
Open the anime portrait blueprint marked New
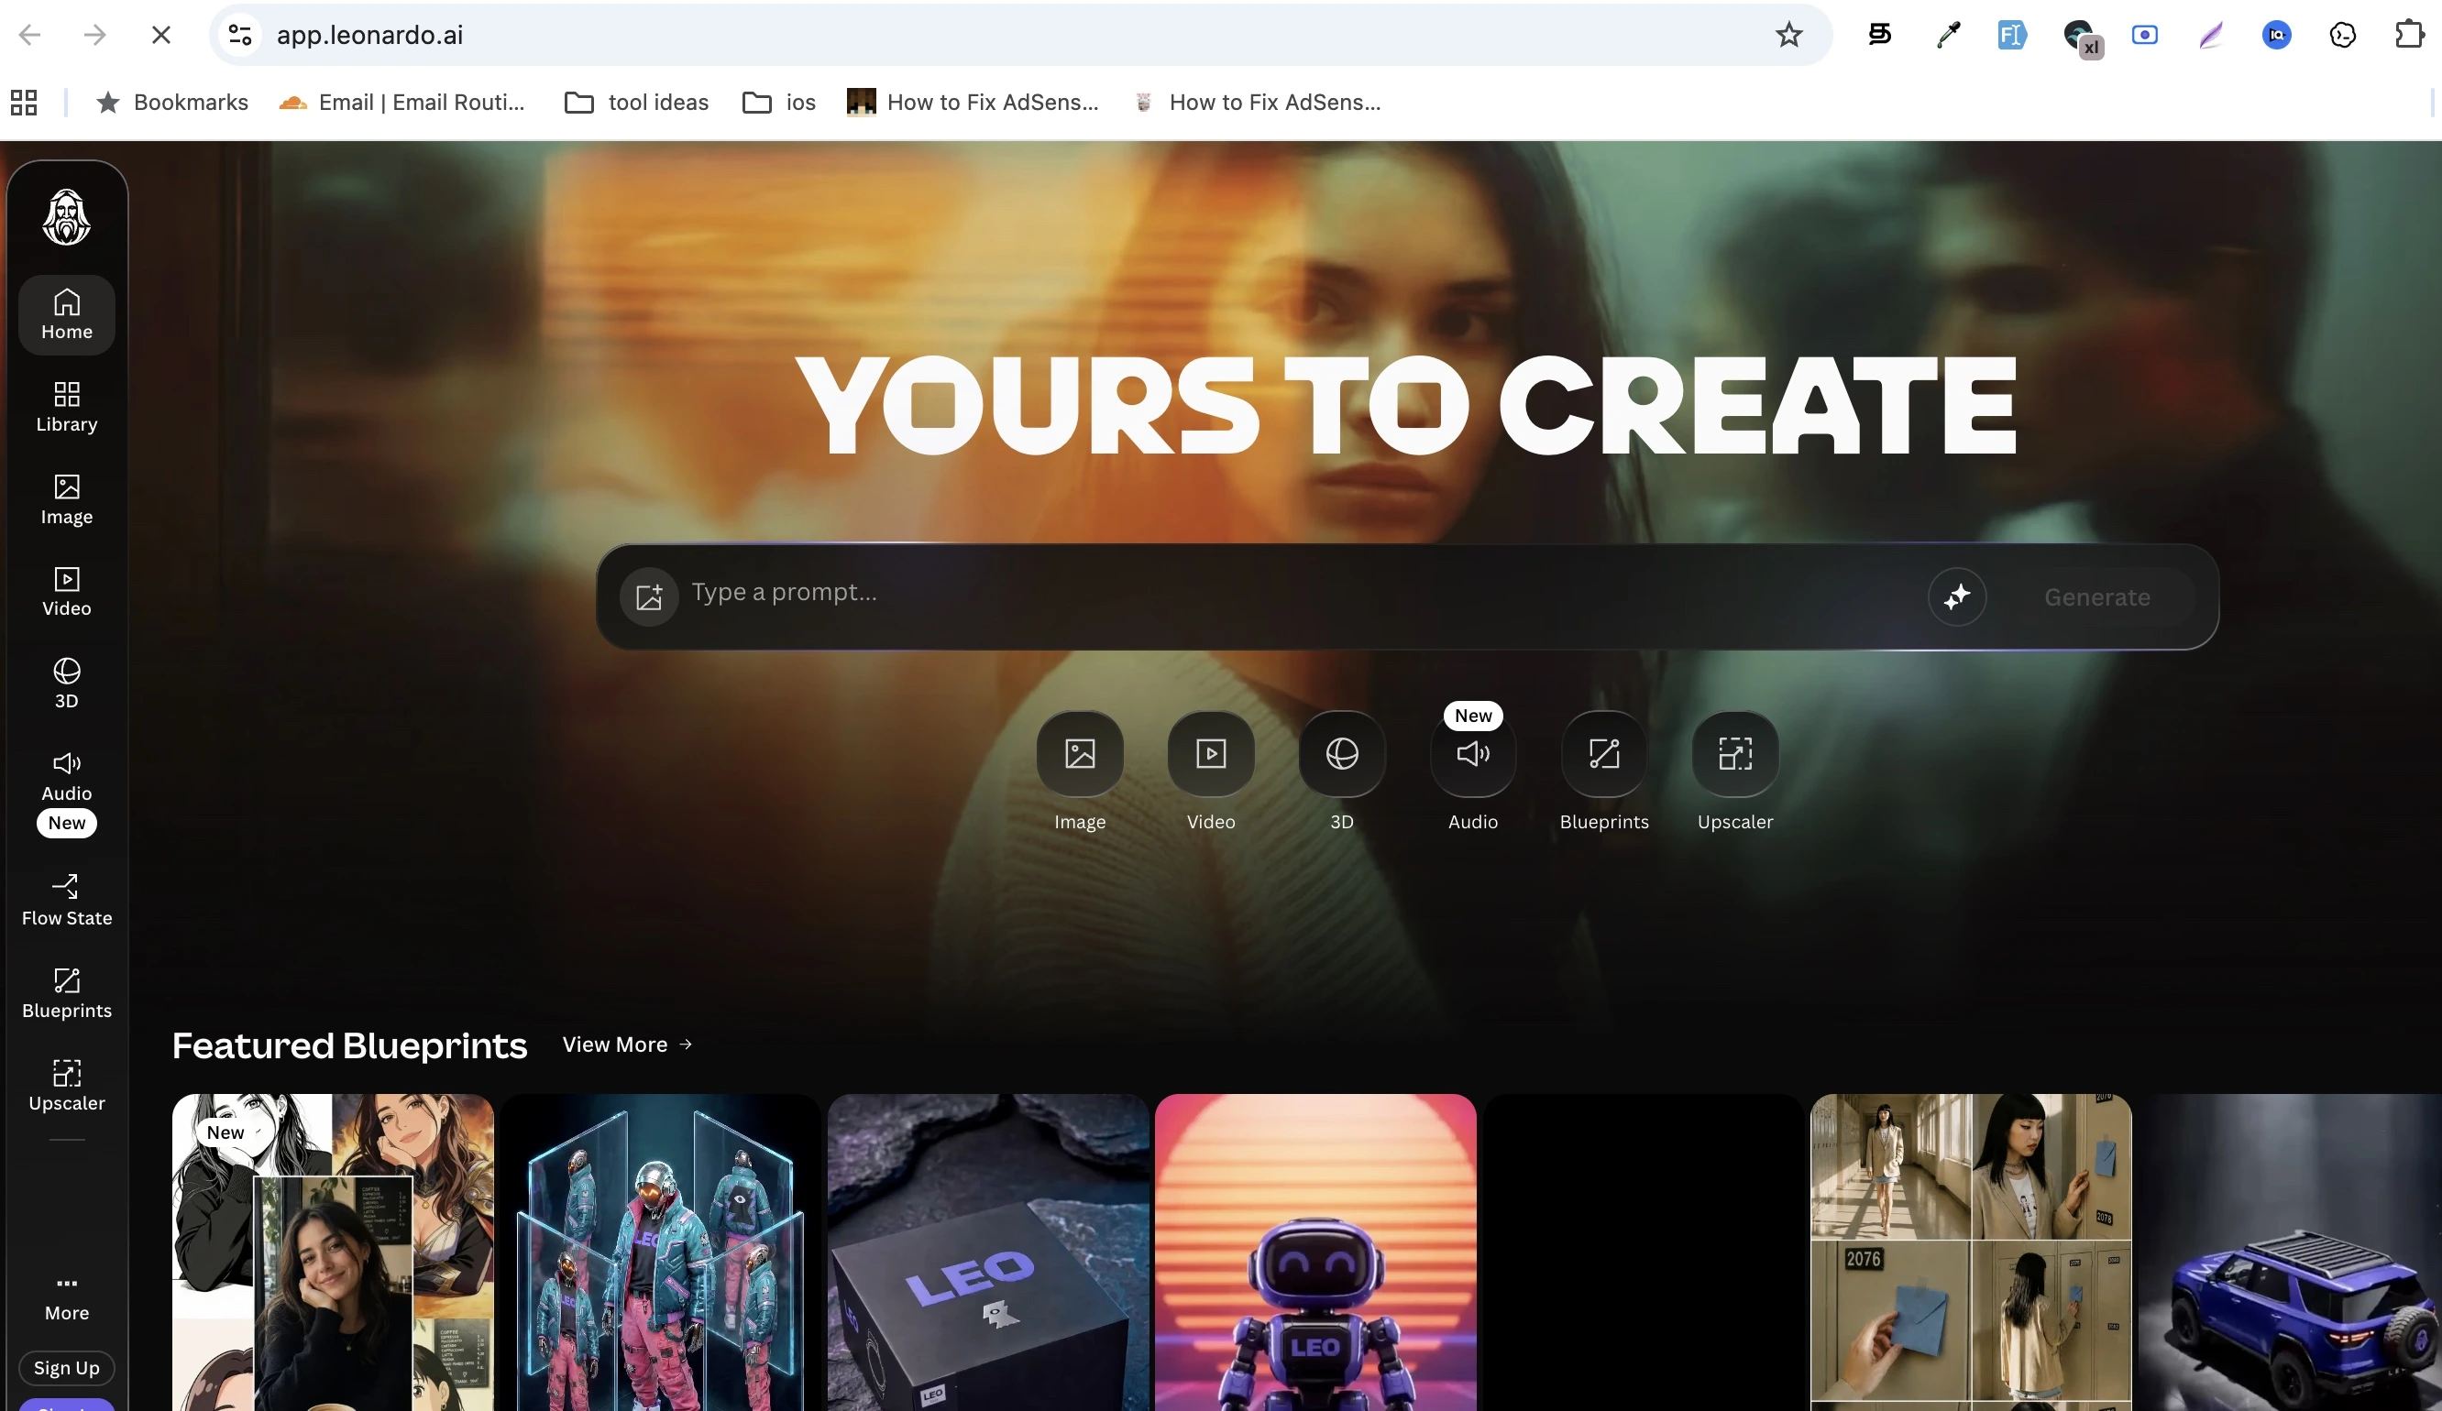[333, 1252]
